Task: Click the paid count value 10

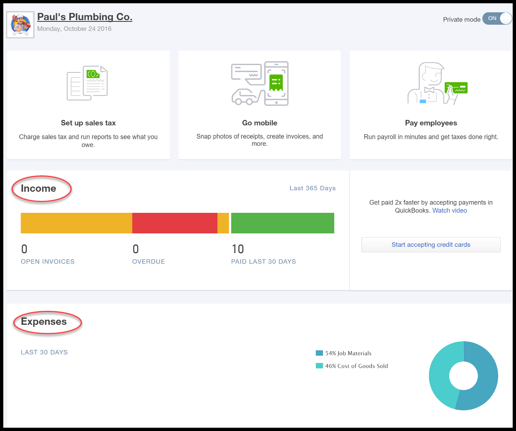Action: [238, 249]
